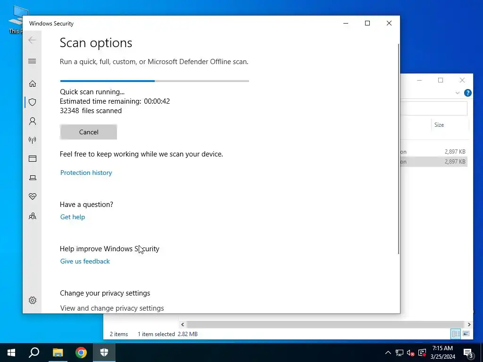Switch to details view in File Explorer
The image size is (483, 362).
click(x=456, y=334)
